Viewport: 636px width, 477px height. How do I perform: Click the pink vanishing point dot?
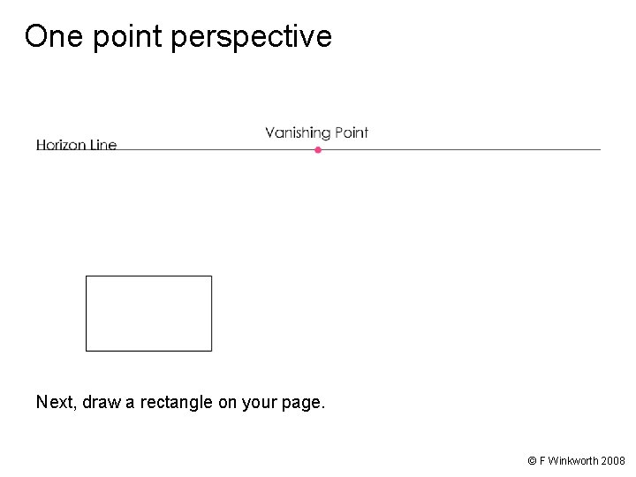(x=318, y=150)
